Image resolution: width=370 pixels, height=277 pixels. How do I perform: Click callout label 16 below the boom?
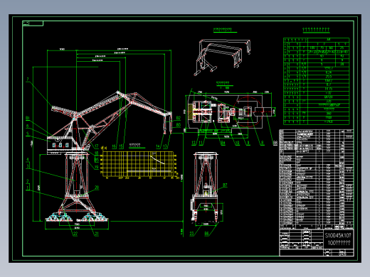coord(114,146)
